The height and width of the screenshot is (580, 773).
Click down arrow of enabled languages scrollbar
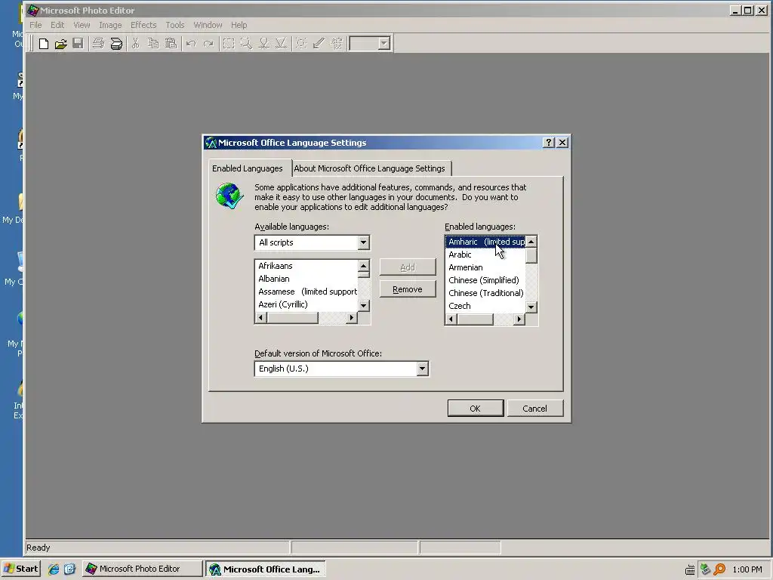531,307
